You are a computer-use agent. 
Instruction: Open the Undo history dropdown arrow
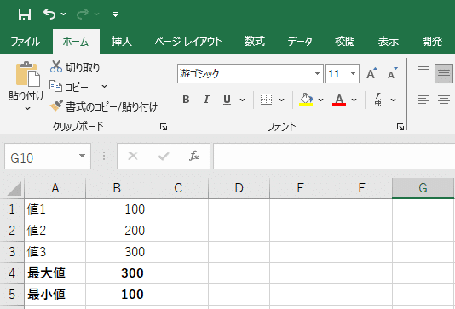tap(64, 14)
